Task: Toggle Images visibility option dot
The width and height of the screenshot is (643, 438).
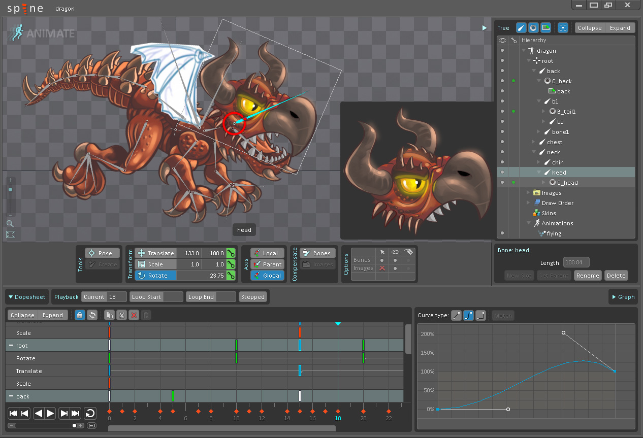Action: pyautogui.click(x=395, y=268)
